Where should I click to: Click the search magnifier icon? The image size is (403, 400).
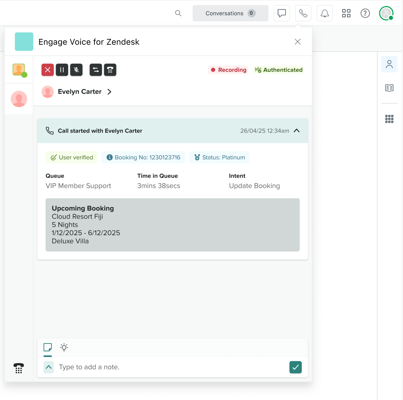178,13
